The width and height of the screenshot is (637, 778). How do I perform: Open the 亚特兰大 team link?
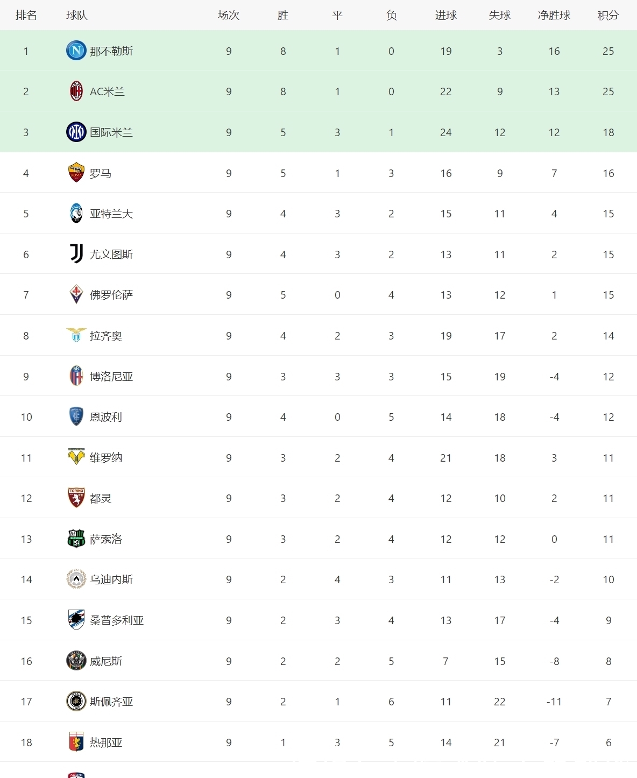point(111,214)
